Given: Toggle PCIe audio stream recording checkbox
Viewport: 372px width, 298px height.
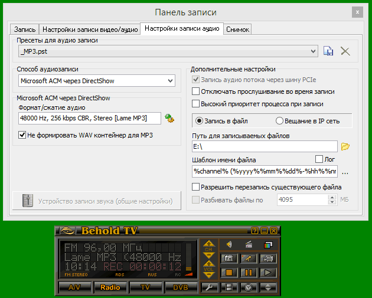Looking at the screenshot, I should [195, 80].
